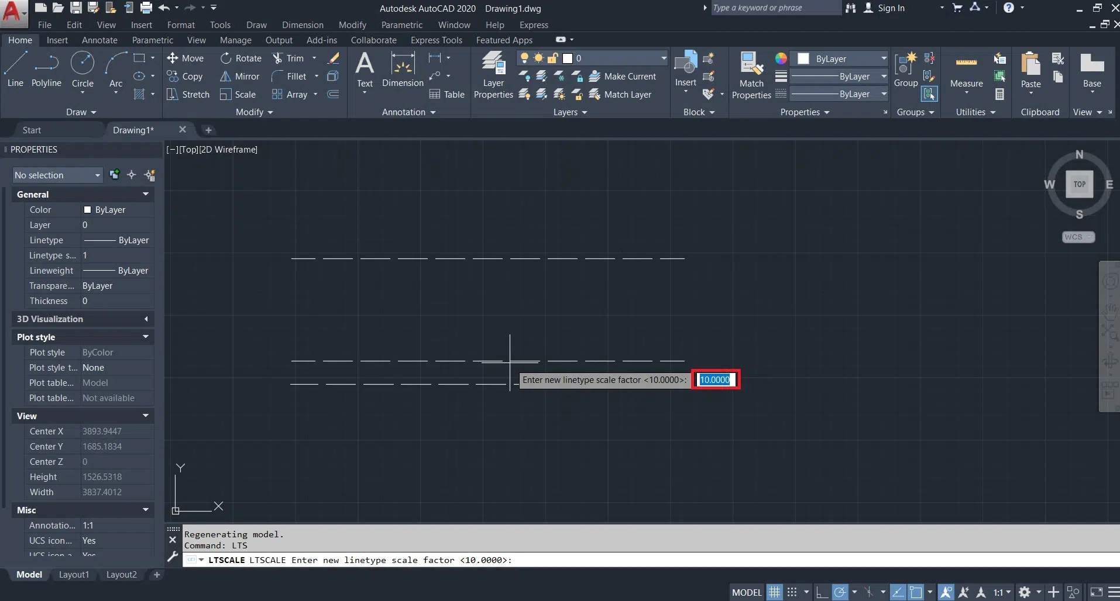
Task: Collapse the General properties section
Action: tap(146, 194)
